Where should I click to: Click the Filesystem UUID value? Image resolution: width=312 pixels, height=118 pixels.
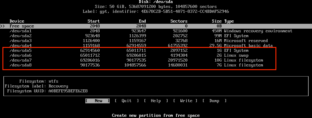pyautogui.click(x=68, y=91)
